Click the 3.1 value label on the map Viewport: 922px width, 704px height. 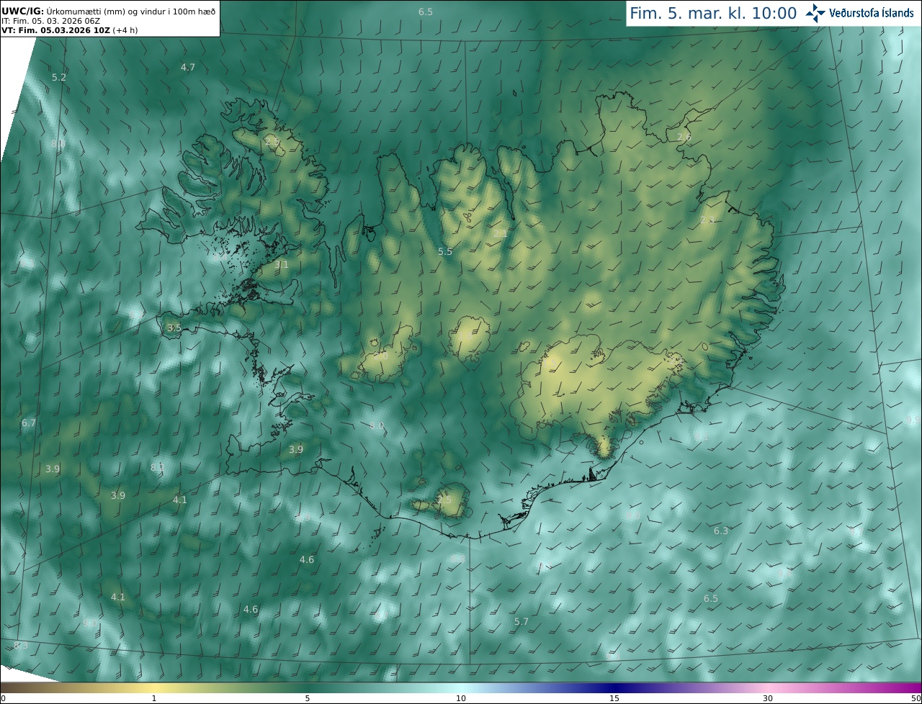[x=281, y=264]
